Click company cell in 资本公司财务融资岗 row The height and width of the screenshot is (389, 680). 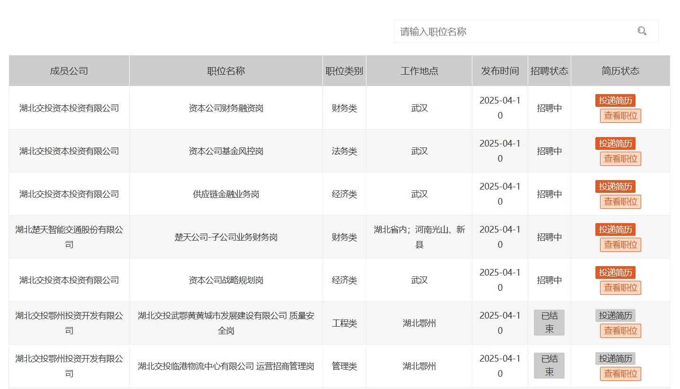coord(69,108)
